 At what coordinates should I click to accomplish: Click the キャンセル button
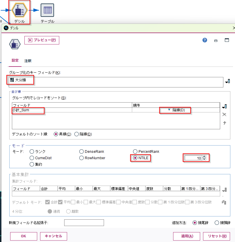[x=53, y=236]
